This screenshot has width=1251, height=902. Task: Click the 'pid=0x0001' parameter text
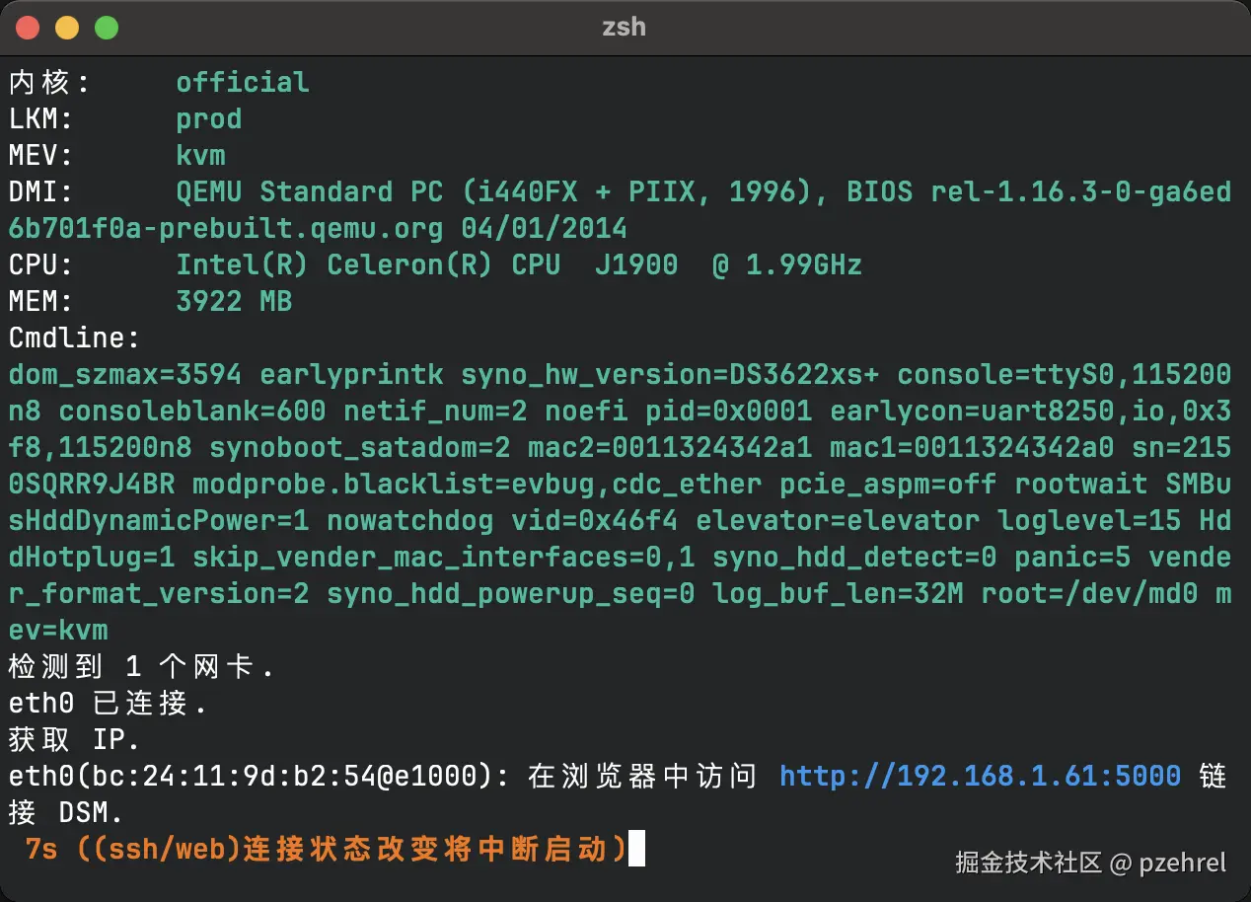point(729,411)
